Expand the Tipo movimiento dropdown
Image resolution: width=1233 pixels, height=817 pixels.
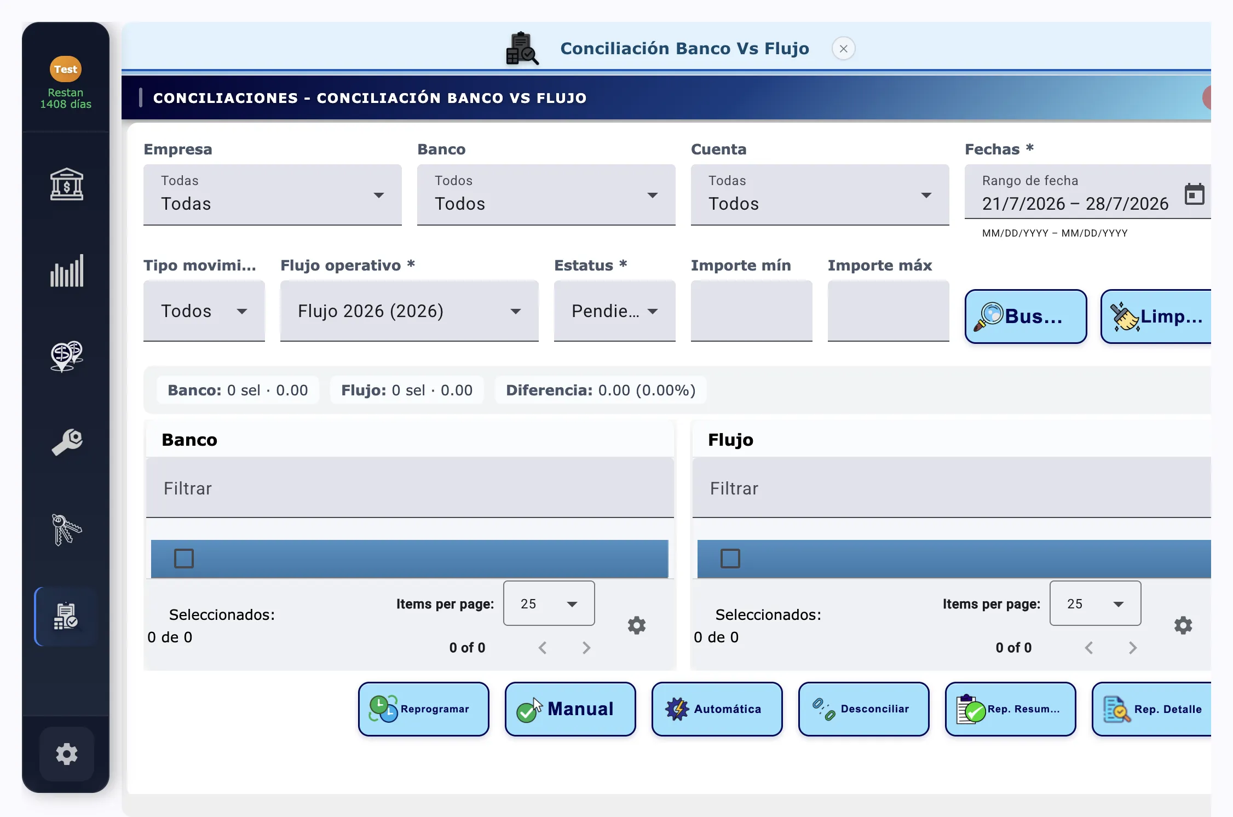[x=204, y=311]
